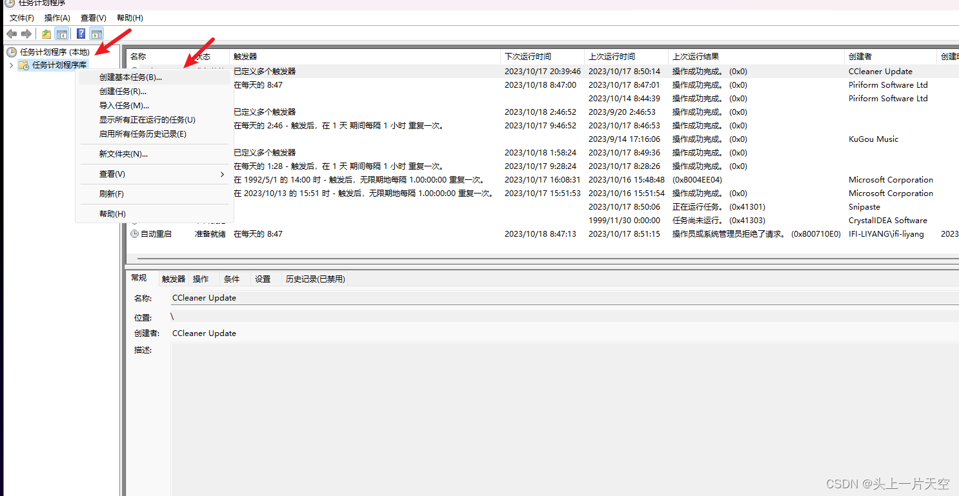Click result 正在运行任务。(0x41301)
This screenshot has height=496, width=959.
(x=719, y=207)
